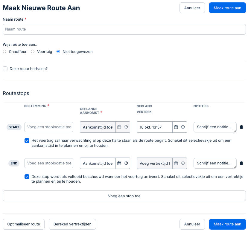Enable 'Deze route herhalen?' checkbox

[x=5, y=69]
